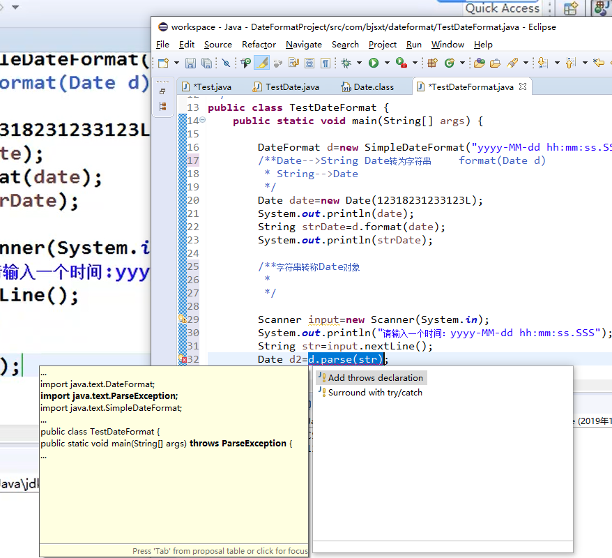Click the Toggle Mark Occurrences highlighter icon
Screen dimensions: 612x558
point(262,63)
